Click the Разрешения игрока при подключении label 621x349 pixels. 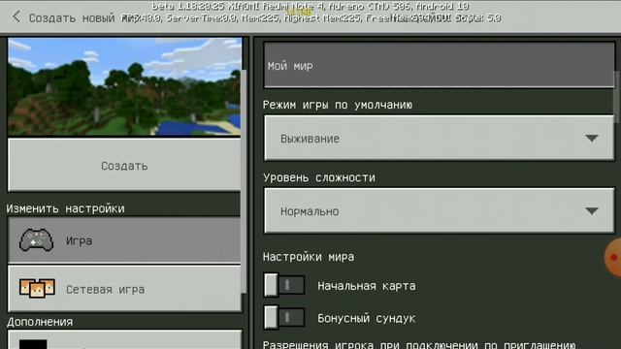(419, 344)
